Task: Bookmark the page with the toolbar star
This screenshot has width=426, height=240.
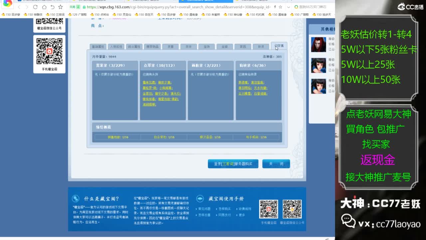Action: pos(60,7)
